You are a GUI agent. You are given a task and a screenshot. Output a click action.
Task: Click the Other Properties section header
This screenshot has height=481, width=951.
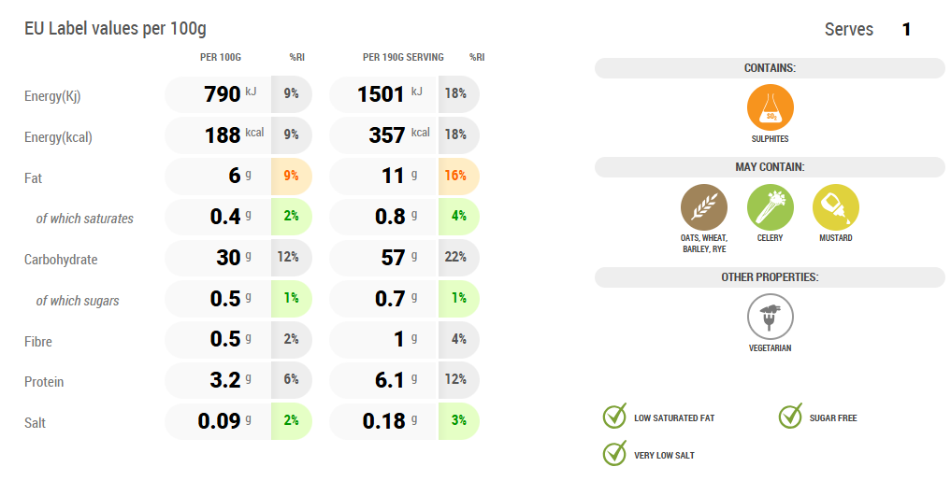coord(770,277)
